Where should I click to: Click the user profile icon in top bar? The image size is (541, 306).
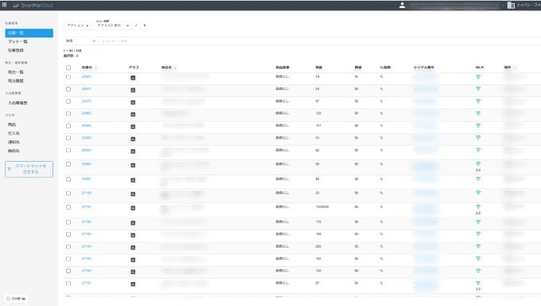click(x=402, y=6)
